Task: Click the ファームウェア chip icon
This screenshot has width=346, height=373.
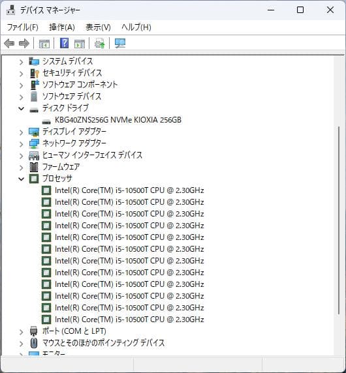Action: point(34,167)
